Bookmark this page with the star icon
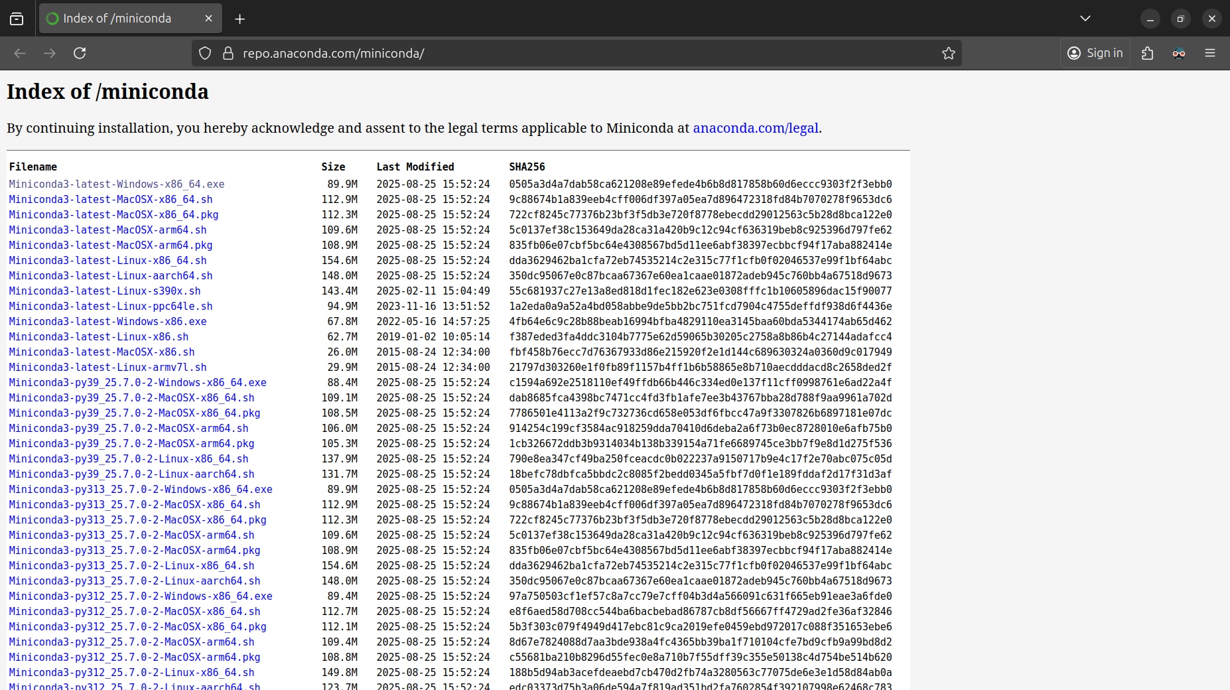1230x690 pixels. point(948,53)
